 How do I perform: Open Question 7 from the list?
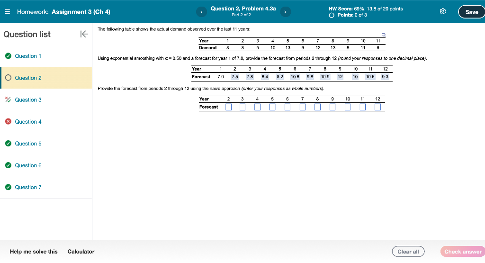28,187
